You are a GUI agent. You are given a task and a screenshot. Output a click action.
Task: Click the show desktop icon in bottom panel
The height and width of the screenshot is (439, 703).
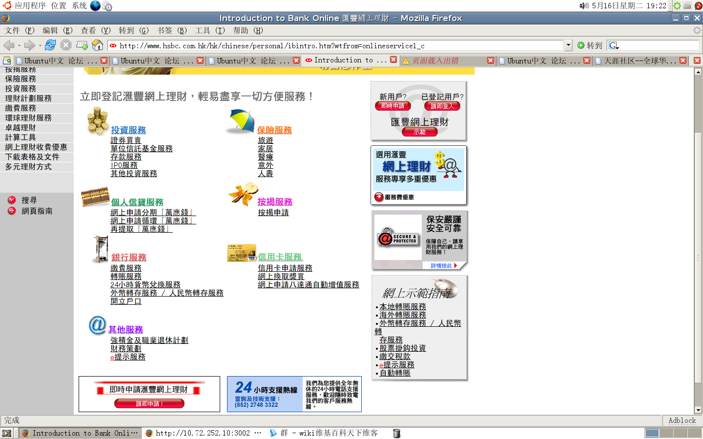pos(7,433)
